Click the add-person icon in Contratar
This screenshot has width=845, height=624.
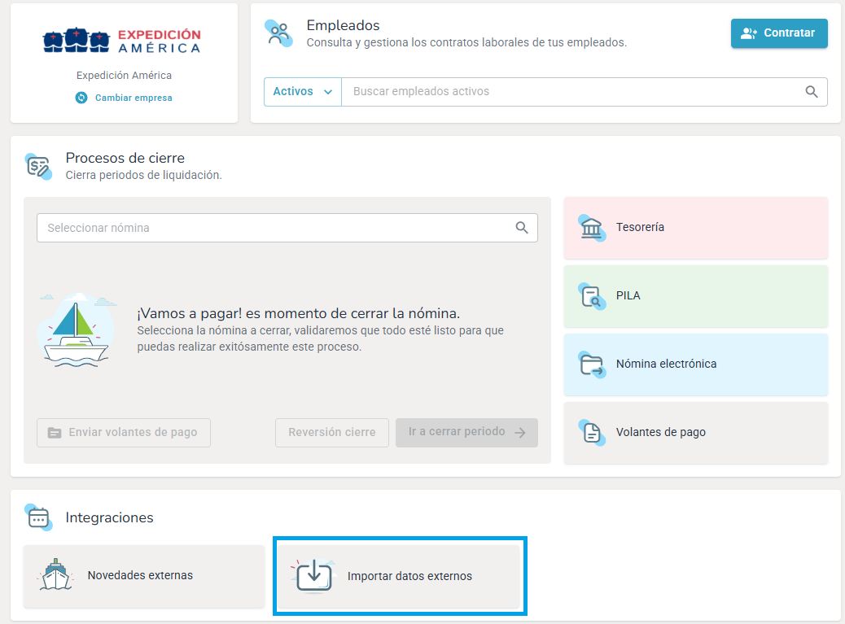[749, 33]
